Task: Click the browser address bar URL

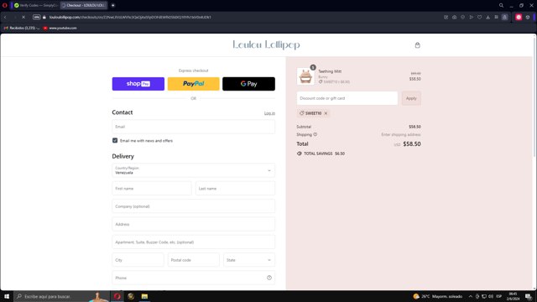Action: tap(130, 17)
